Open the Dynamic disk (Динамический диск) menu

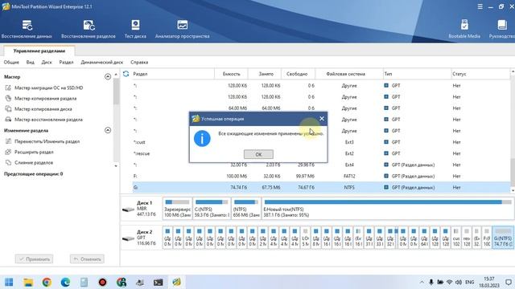point(102,63)
